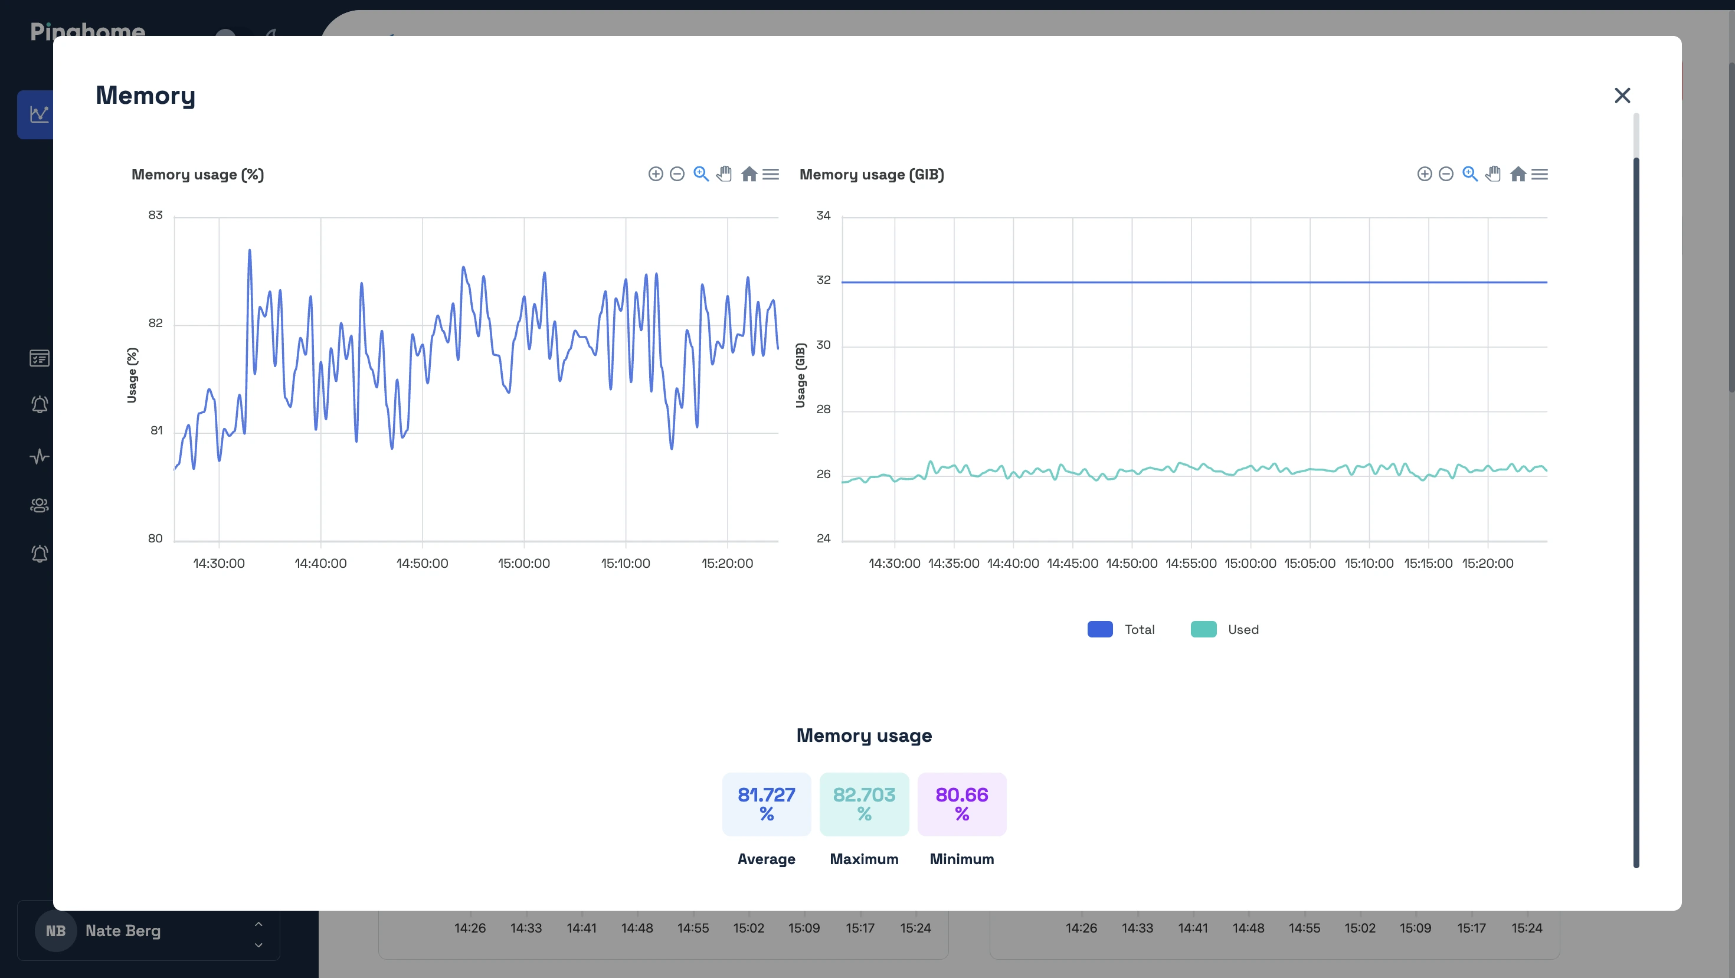Activate panning on the Memory usage (GIB) chart

coord(1493,174)
